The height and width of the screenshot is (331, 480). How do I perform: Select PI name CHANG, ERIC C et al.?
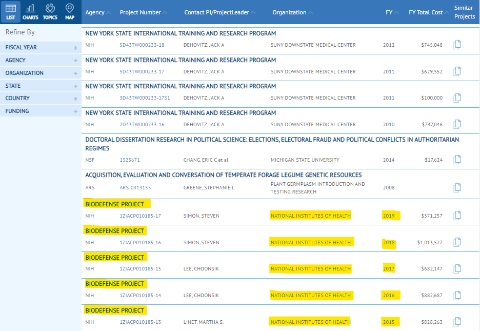tap(206, 160)
